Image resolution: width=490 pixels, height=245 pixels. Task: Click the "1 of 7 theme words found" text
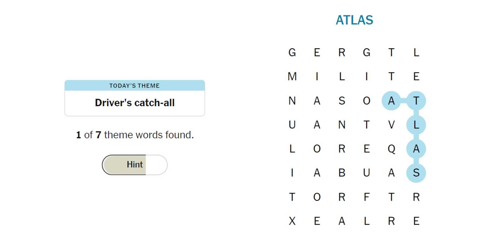[x=135, y=135]
